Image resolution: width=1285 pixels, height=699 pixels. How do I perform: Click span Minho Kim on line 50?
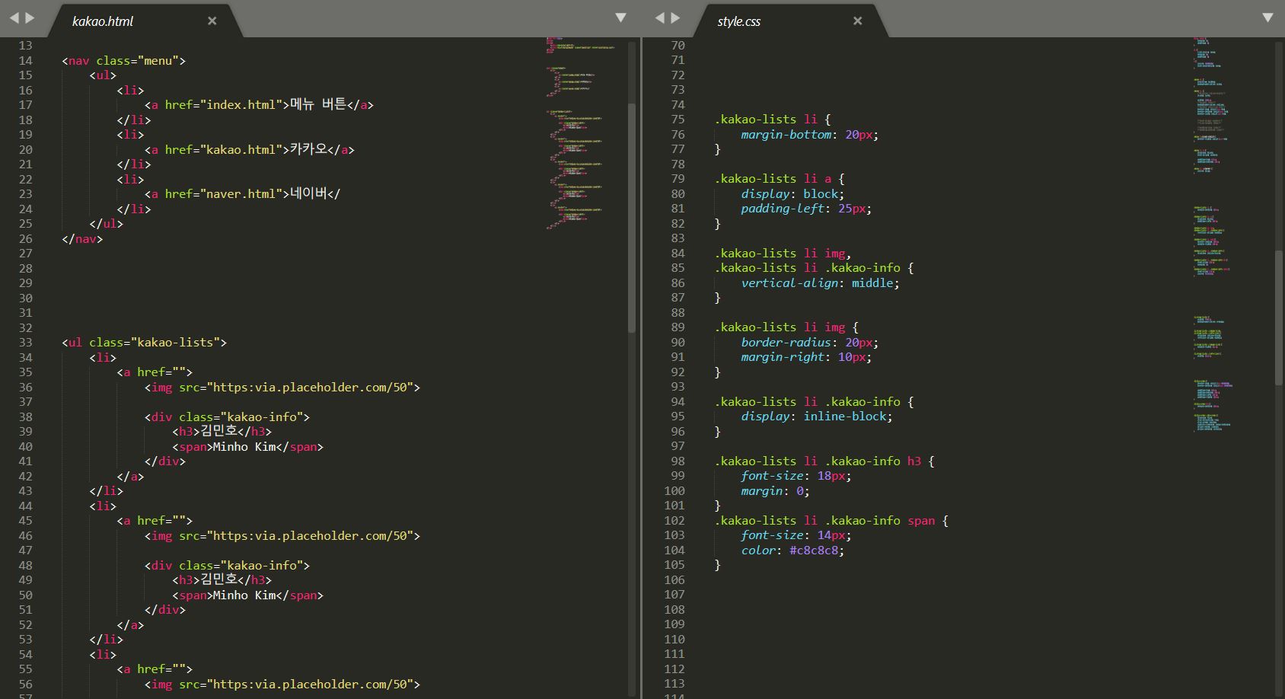pos(247,595)
